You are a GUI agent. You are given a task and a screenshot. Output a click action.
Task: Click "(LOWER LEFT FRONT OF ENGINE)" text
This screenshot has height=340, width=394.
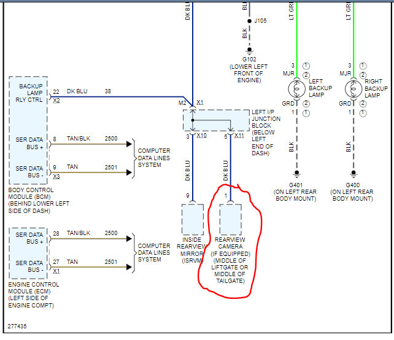tap(249, 74)
